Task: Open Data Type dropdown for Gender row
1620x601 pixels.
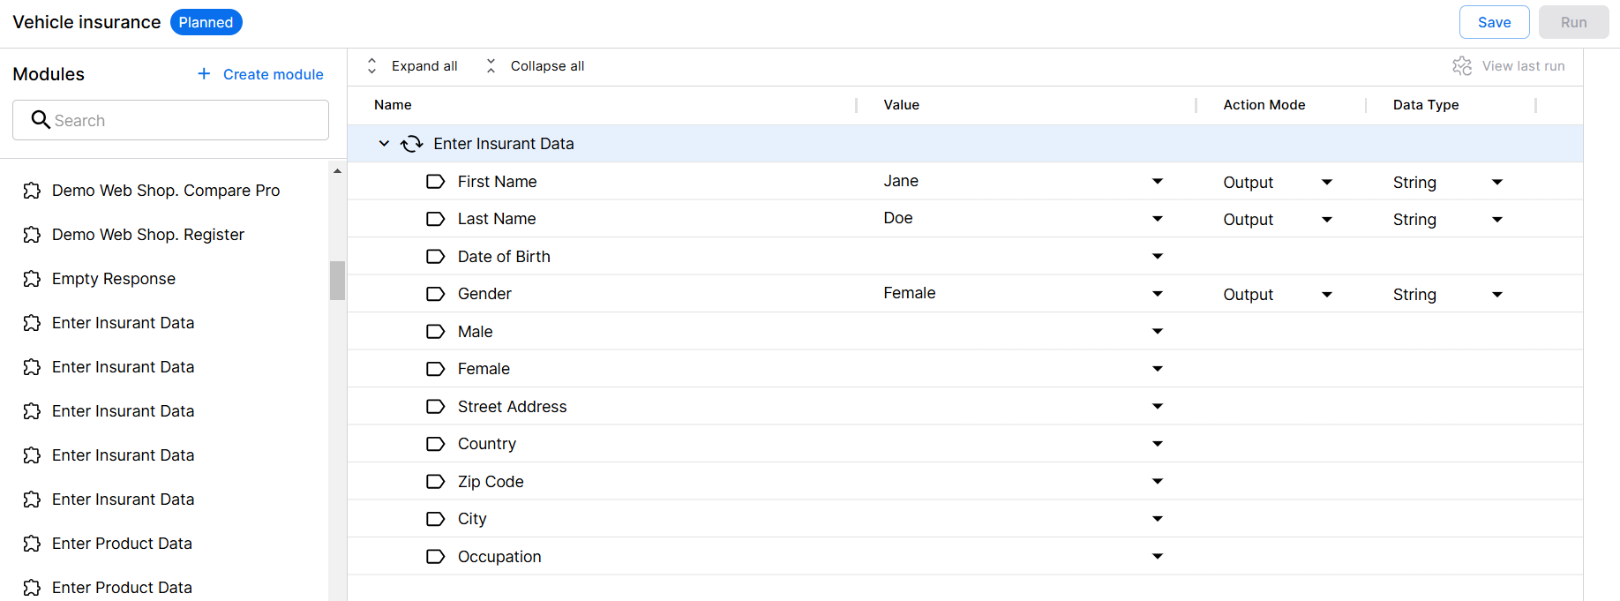Action: click(x=1497, y=295)
